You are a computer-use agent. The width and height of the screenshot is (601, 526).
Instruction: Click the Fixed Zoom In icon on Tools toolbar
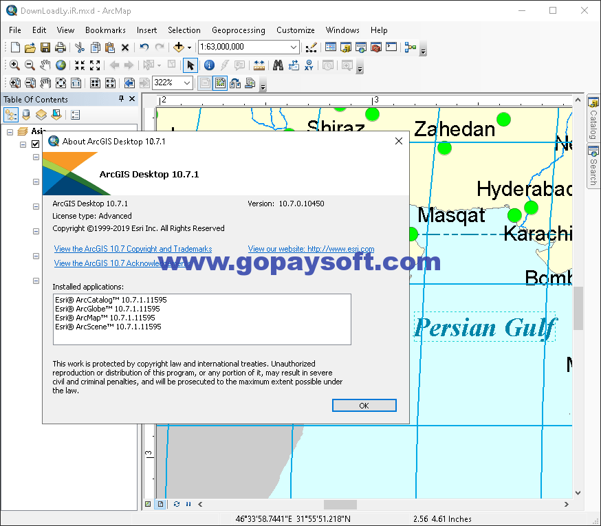click(x=80, y=65)
